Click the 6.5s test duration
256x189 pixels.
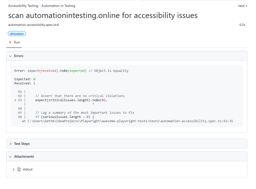(x=242, y=25)
